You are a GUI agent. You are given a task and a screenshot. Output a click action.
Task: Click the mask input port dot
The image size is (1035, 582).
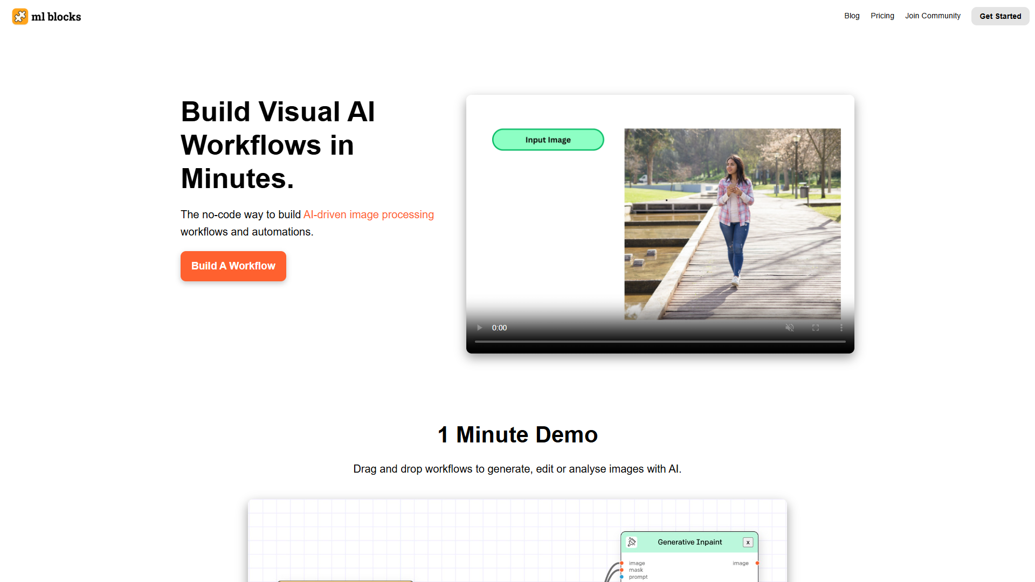(x=622, y=570)
